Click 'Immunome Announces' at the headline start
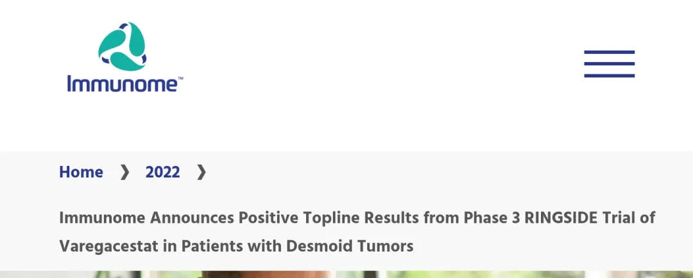693x278 pixels. pyautogui.click(x=146, y=218)
